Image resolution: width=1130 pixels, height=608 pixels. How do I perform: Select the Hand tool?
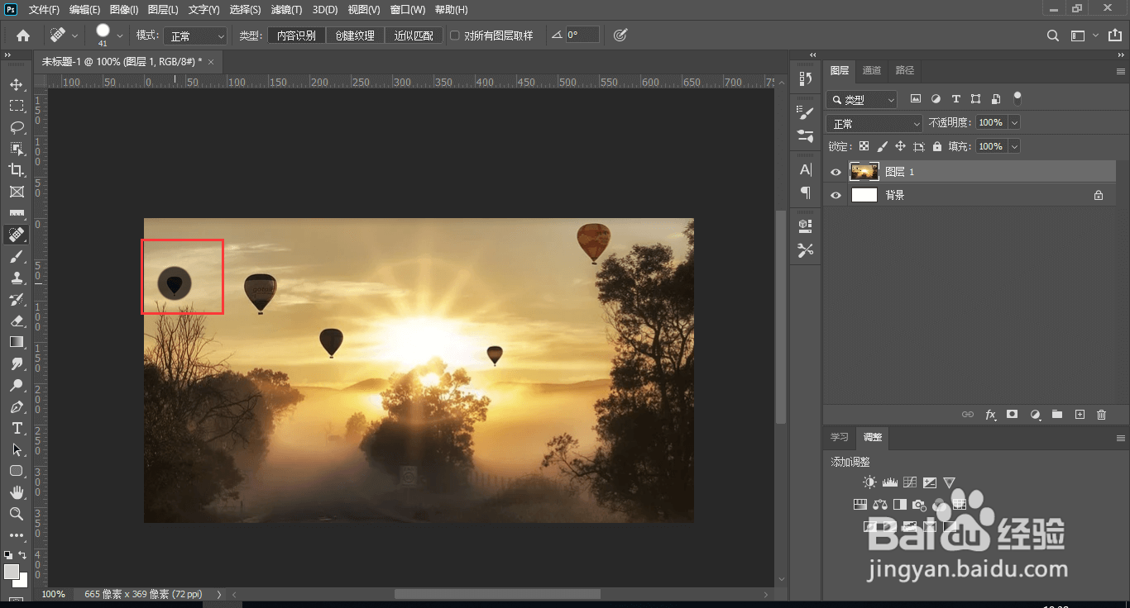(17, 492)
